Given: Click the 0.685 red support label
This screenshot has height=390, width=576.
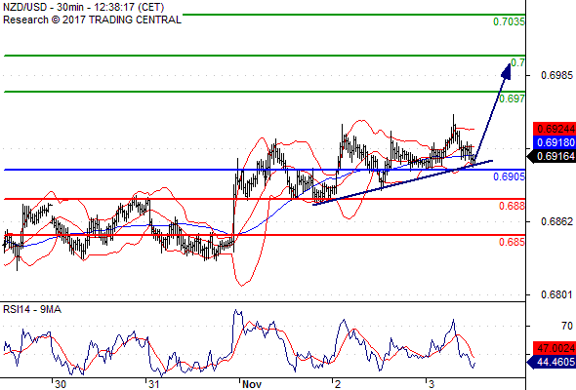Looking at the screenshot, I should tap(512, 242).
